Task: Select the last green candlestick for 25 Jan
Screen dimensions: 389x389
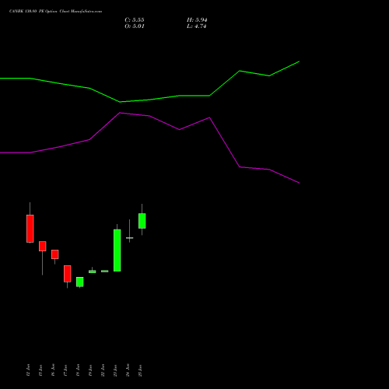Action: coord(142,221)
